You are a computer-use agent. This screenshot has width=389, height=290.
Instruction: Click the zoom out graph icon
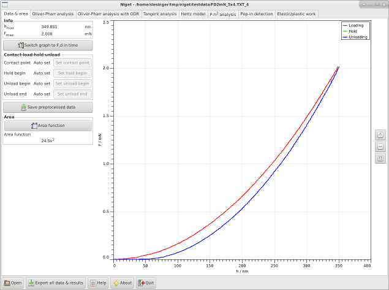[380, 147]
